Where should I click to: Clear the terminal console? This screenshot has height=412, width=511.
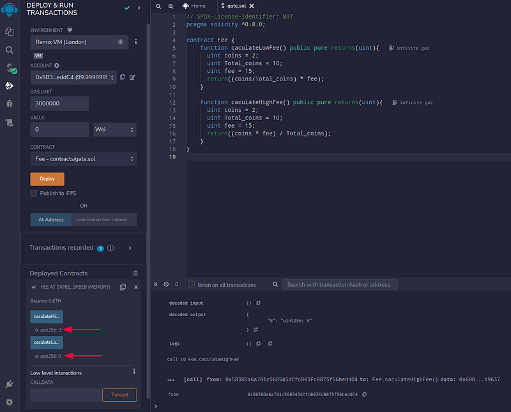point(166,284)
